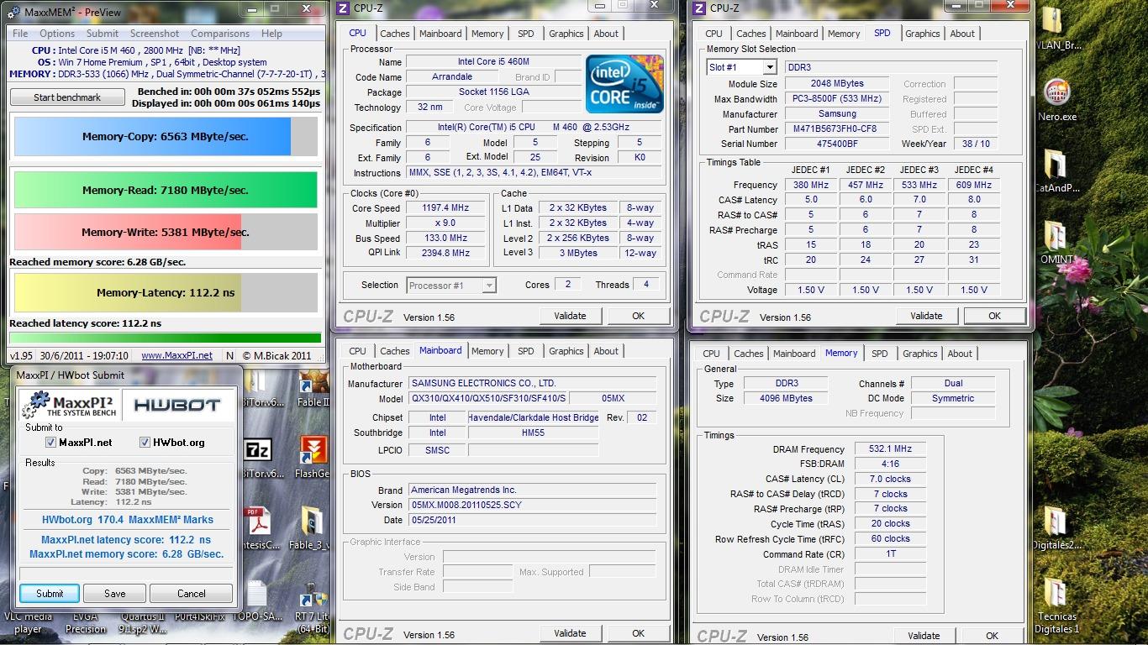Open the Submit menu in MaxxMEM menu bar
1148x645 pixels.
click(103, 34)
